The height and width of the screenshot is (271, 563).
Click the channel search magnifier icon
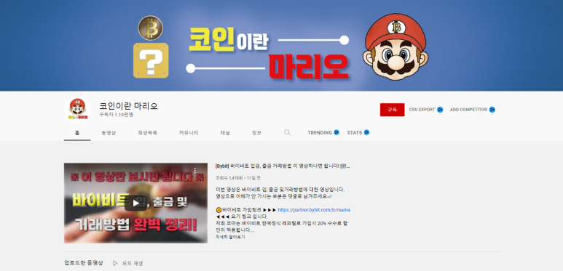[287, 132]
